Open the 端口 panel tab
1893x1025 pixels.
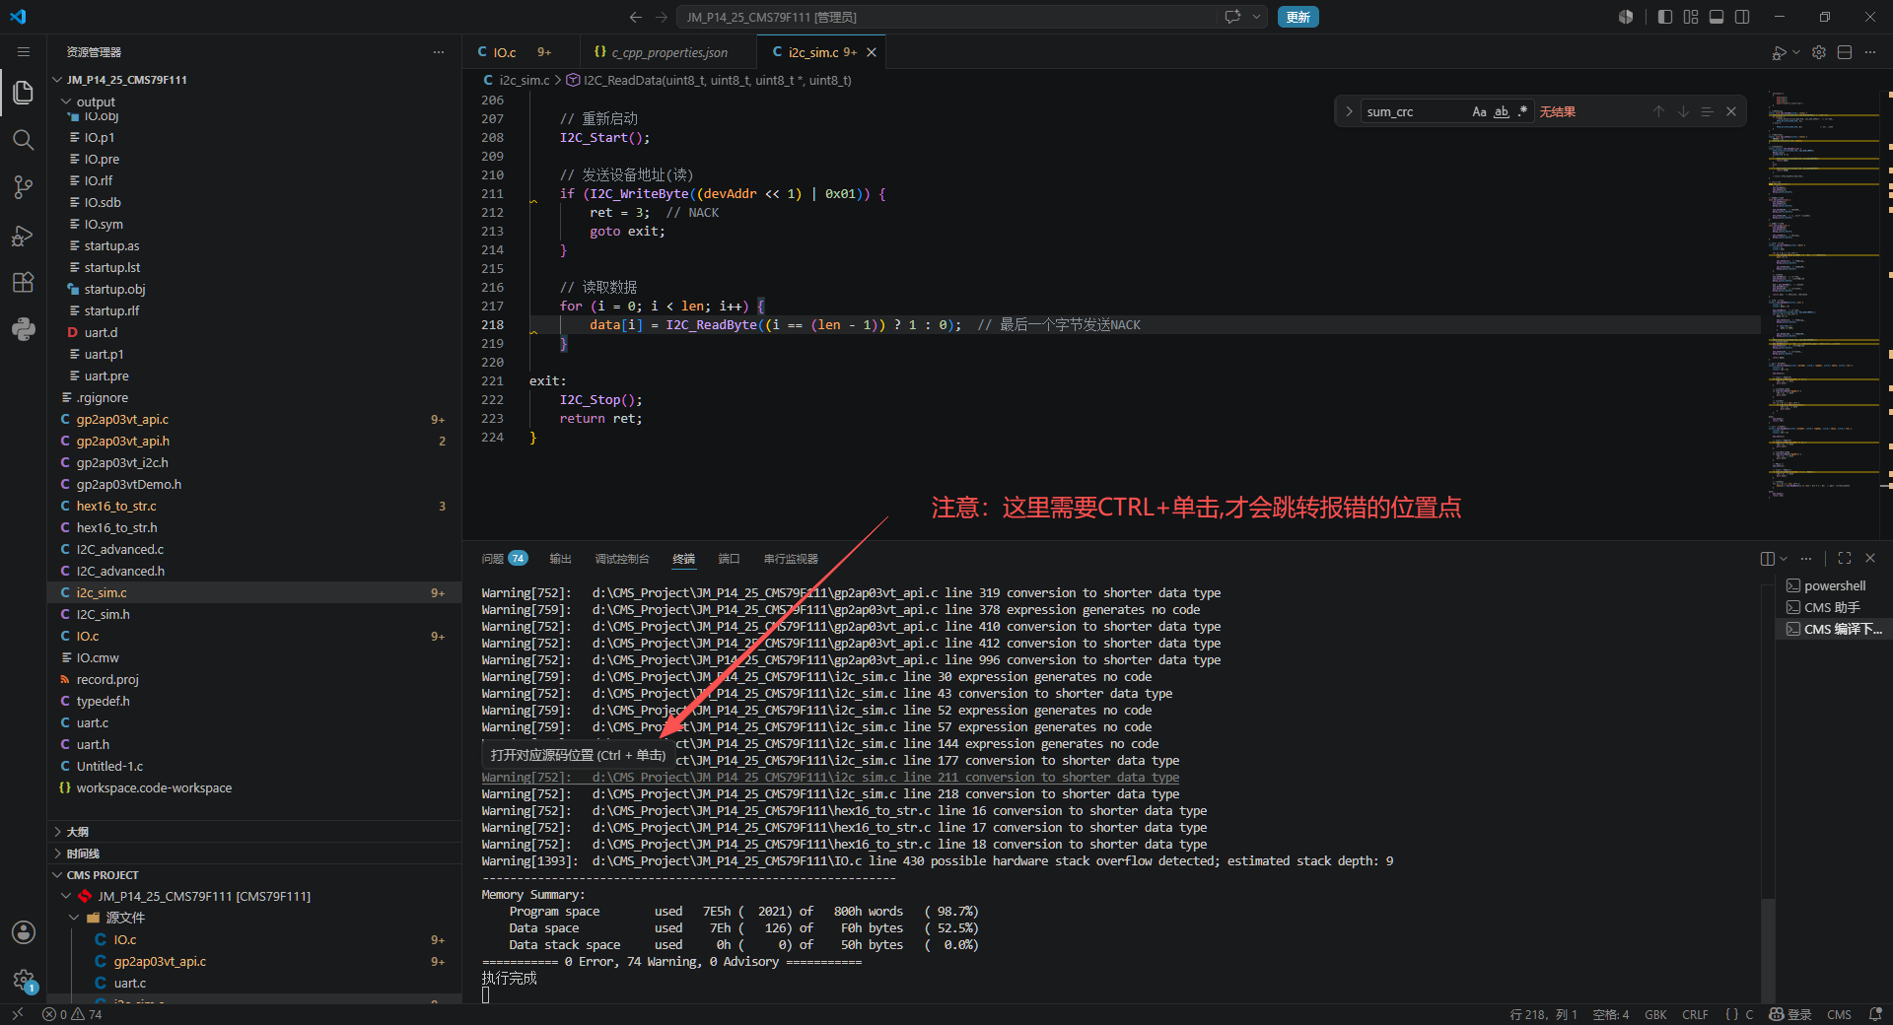[x=729, y=559]
